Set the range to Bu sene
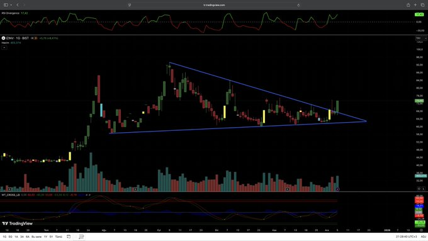 coord(37,237)
